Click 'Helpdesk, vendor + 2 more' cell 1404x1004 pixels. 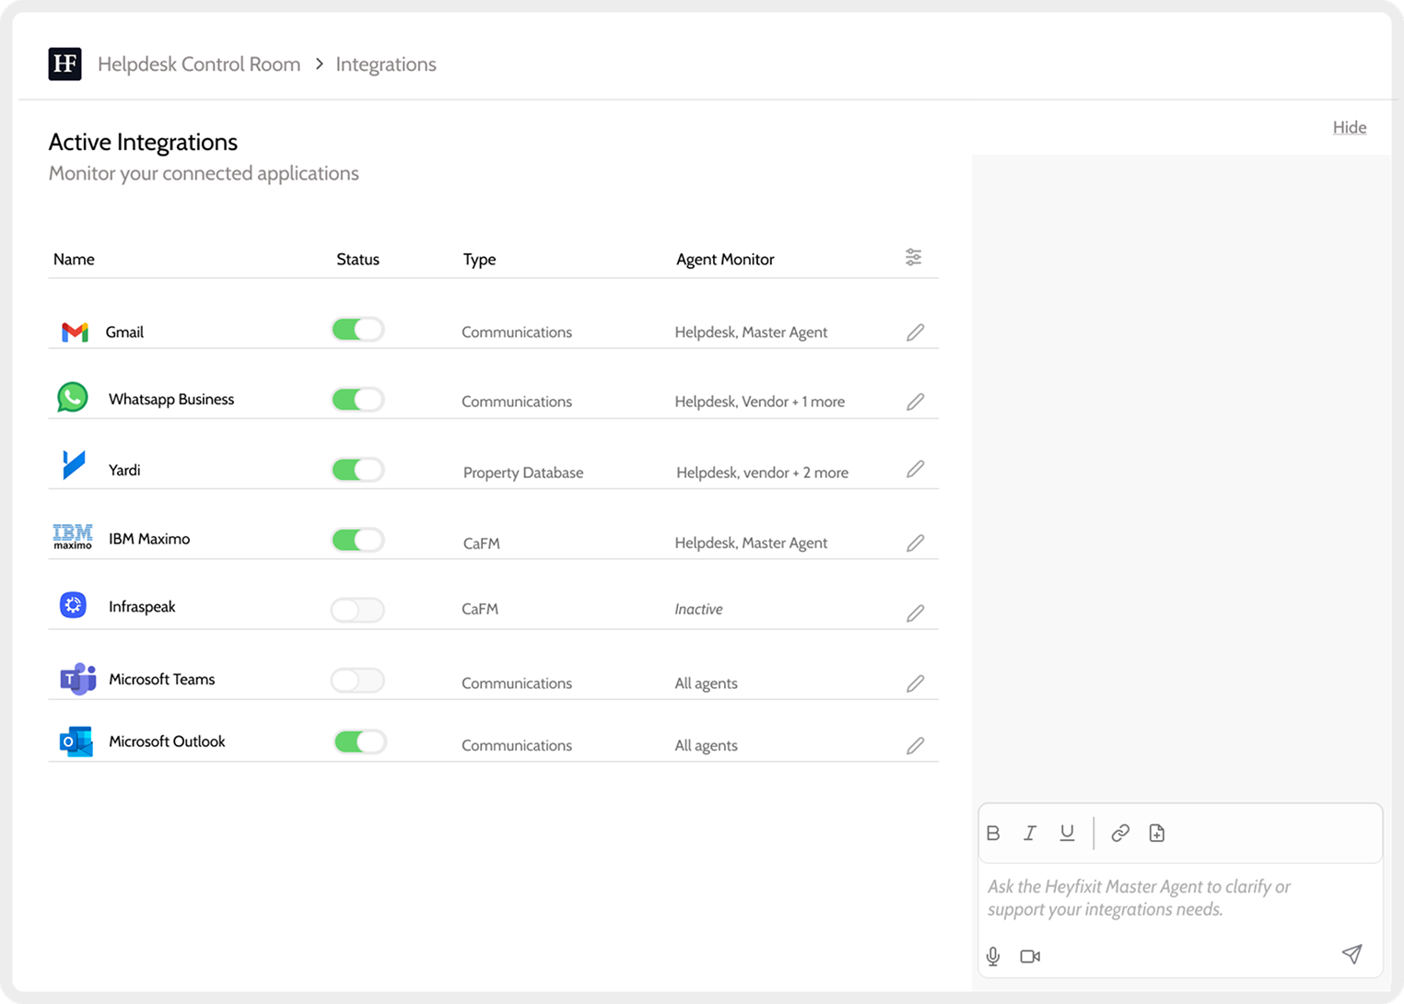point(762,473)
